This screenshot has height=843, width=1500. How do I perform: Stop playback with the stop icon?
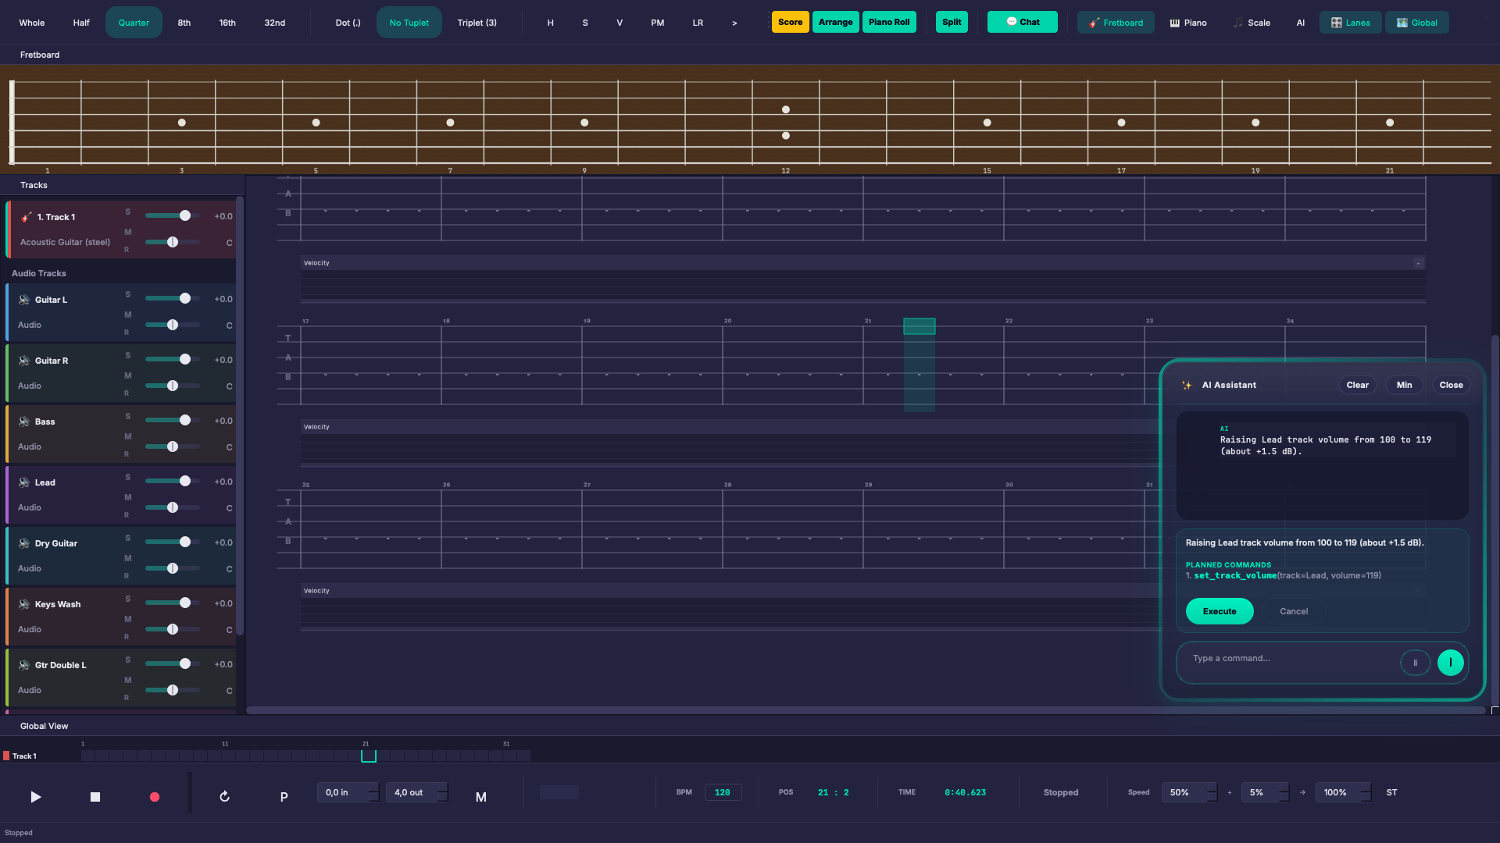click(x=95, y=797)
